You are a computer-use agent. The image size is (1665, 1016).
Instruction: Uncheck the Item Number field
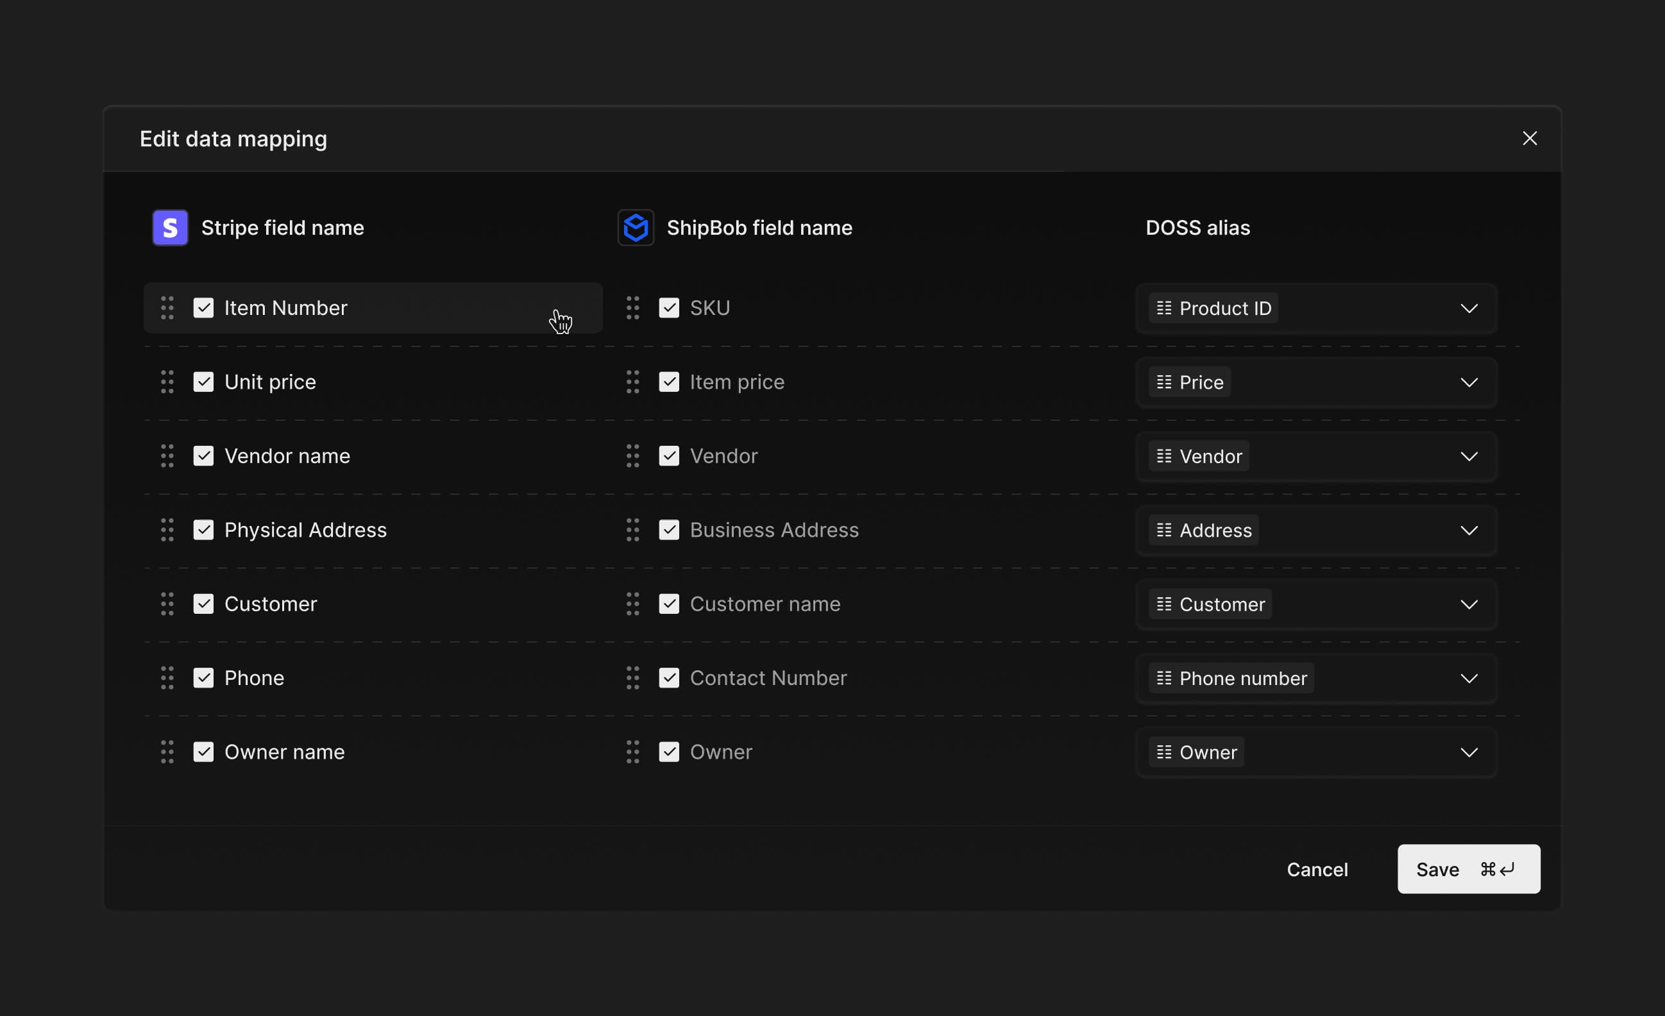tap(203, 308)
